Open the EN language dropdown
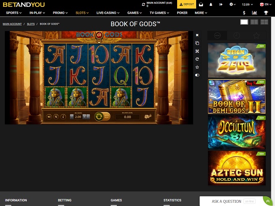The height and width of the screenshot is (206, 275). click(265, 4)
